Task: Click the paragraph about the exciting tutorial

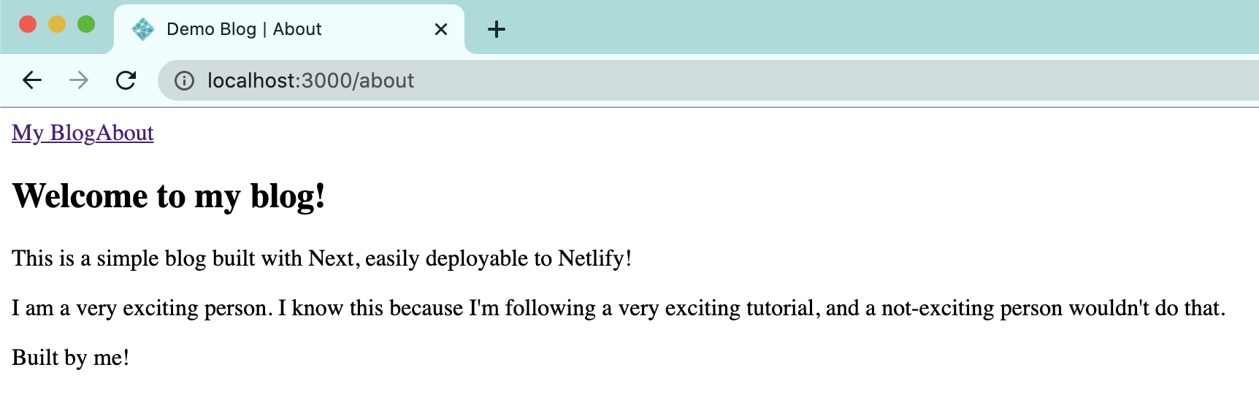Action: point(618,308)
